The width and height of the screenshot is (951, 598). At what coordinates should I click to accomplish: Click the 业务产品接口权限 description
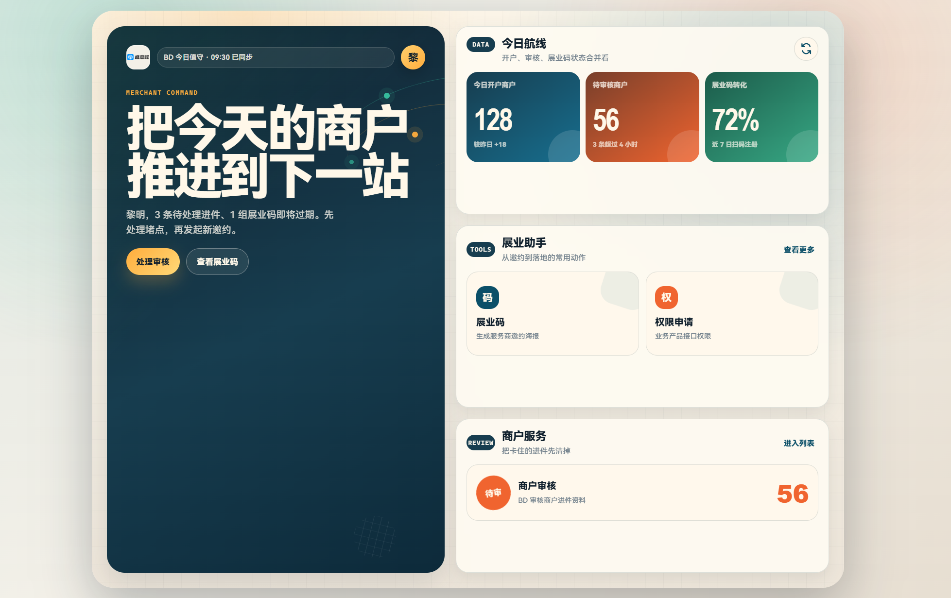click(x=683, y=336)
